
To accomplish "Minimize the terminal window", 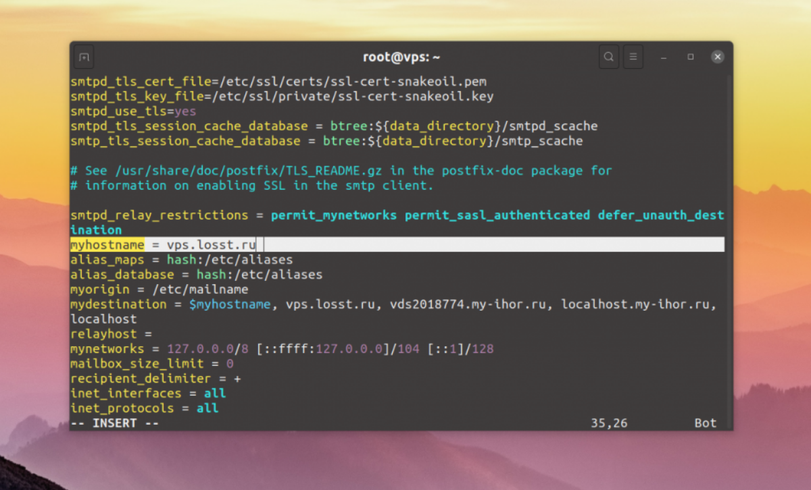I will (x=664, y=57).
